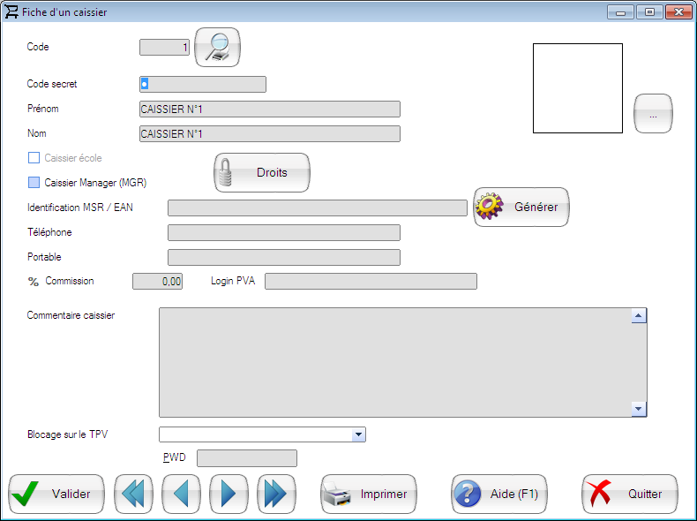Enable the Caissier Manager (MGR) checkbox

tap(34, 183)
